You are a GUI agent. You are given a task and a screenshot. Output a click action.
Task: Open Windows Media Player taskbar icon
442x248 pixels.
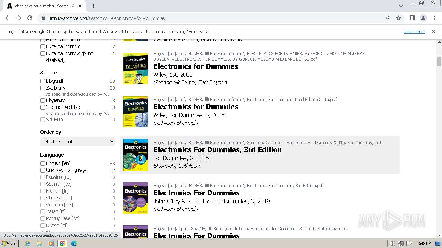tap(51, 244)
